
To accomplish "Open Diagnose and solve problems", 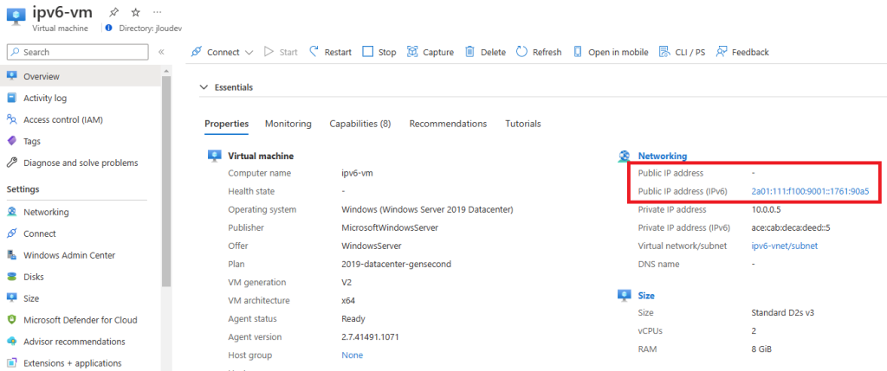I will tap(81, 163).
